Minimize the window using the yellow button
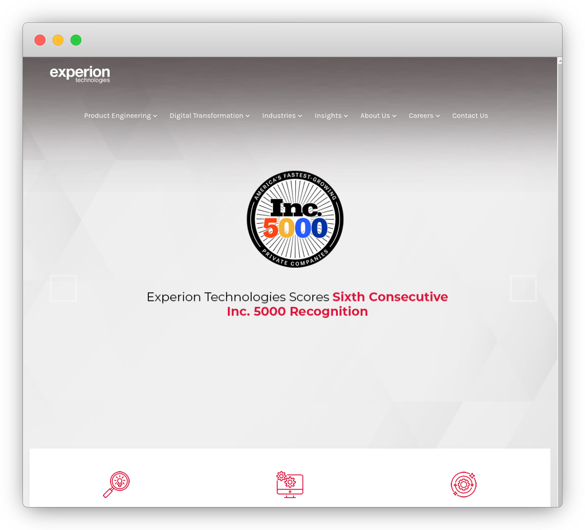 tap(58, 40)
